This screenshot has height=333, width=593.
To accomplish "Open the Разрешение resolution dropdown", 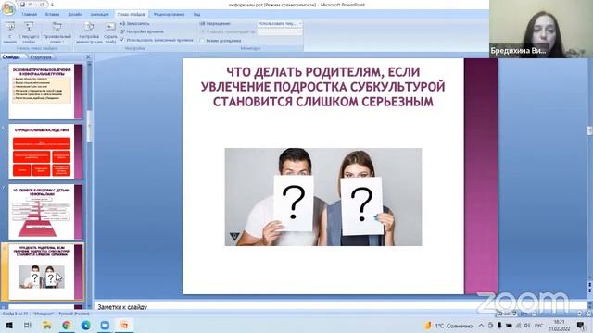I will point(280,23).
